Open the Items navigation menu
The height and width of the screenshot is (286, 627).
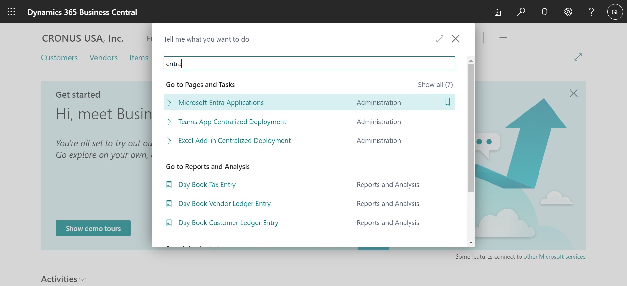point(139,58)
